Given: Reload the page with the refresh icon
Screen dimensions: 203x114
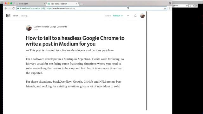Looking at the screenshot, I should 13,9.
